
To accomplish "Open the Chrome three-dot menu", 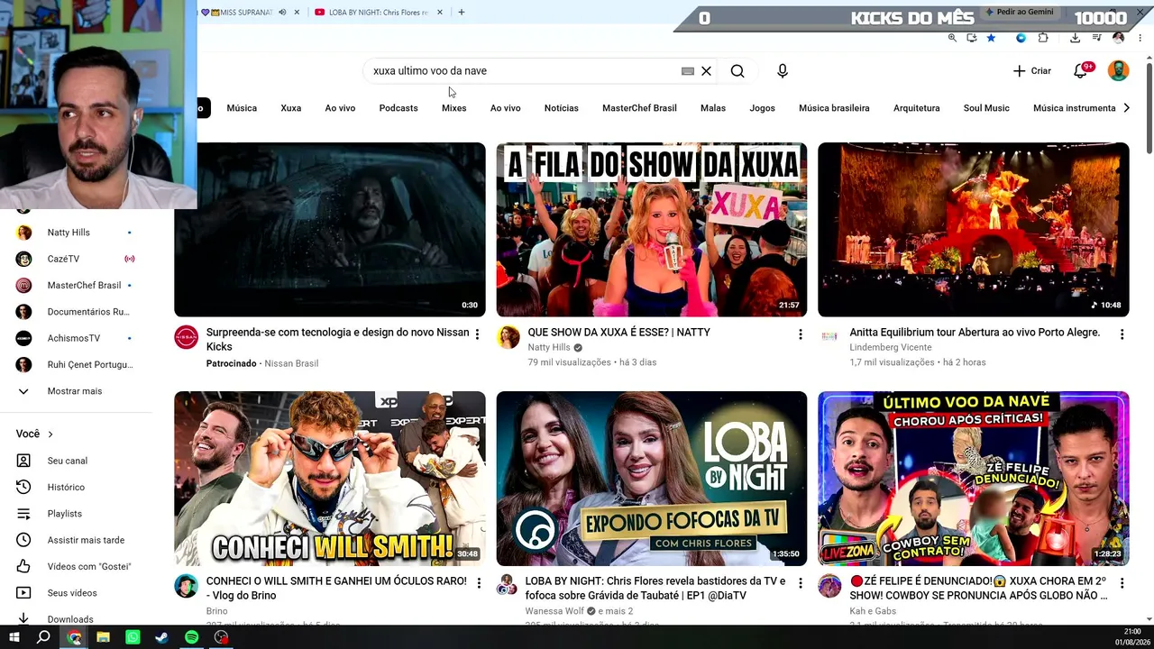I will click(x=1140, y=38).
